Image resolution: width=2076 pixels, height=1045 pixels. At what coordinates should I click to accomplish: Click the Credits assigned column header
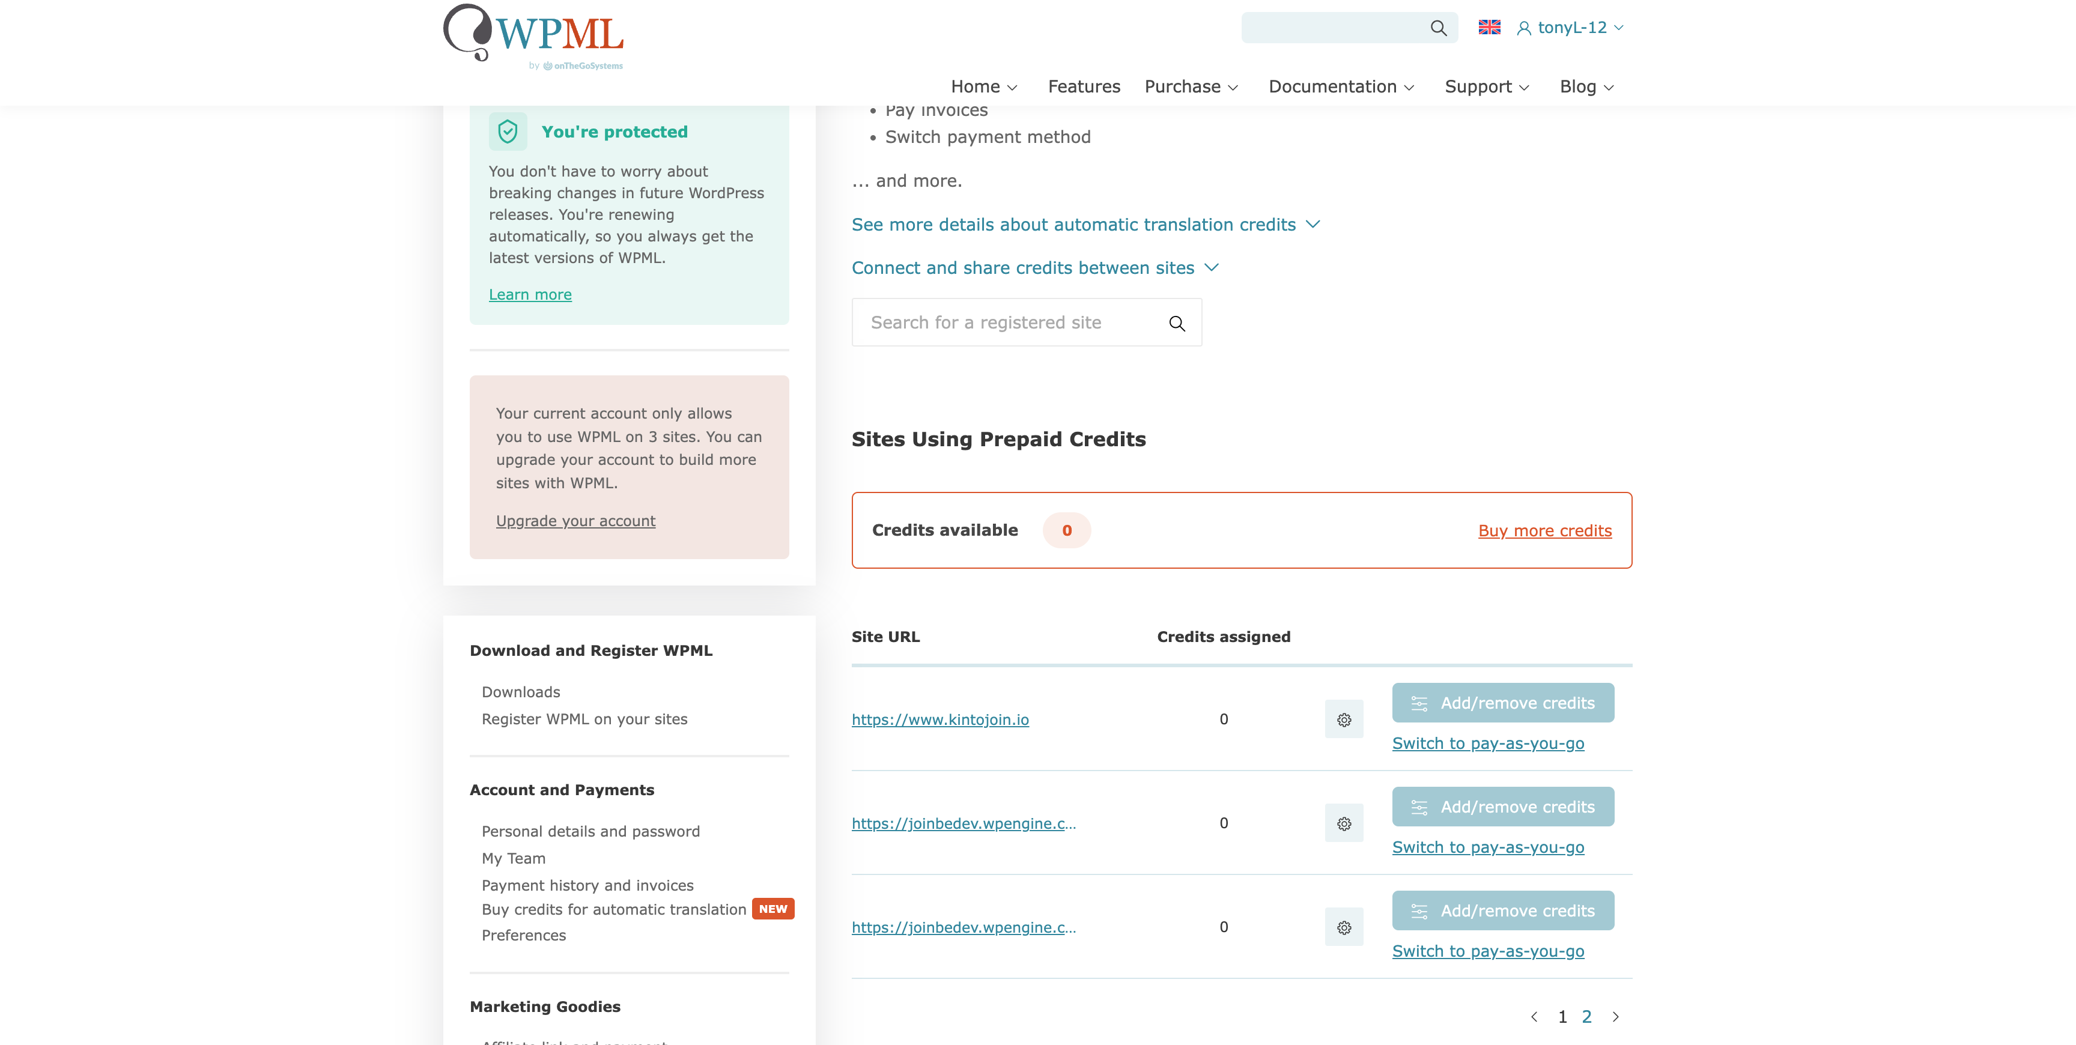[x=1224, y=637]
